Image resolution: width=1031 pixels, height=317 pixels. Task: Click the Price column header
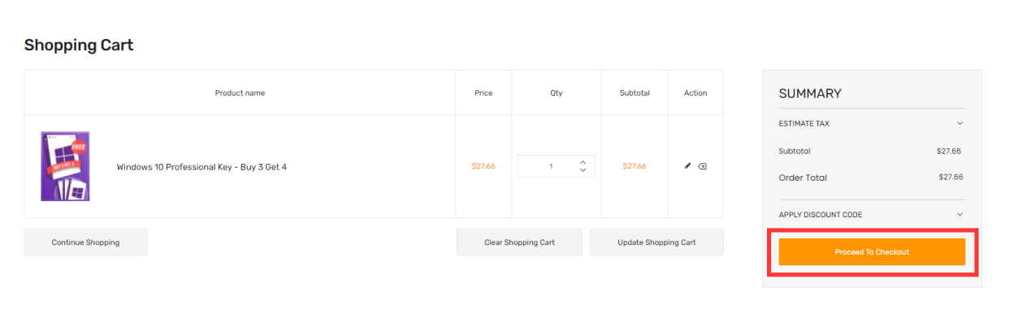point(483,93)
